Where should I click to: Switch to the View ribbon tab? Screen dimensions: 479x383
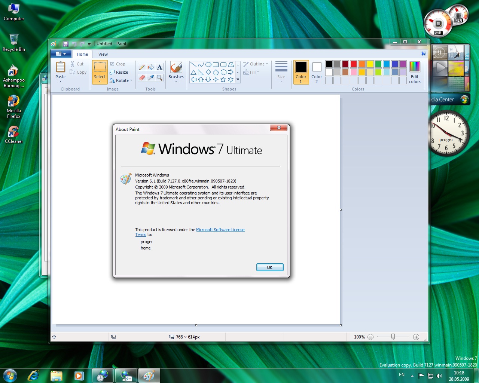point(103,54)
